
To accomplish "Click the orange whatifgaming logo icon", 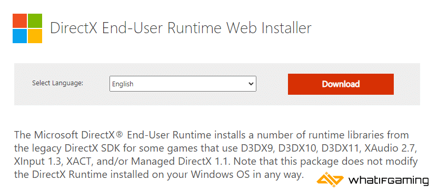I will coord(330,179).
